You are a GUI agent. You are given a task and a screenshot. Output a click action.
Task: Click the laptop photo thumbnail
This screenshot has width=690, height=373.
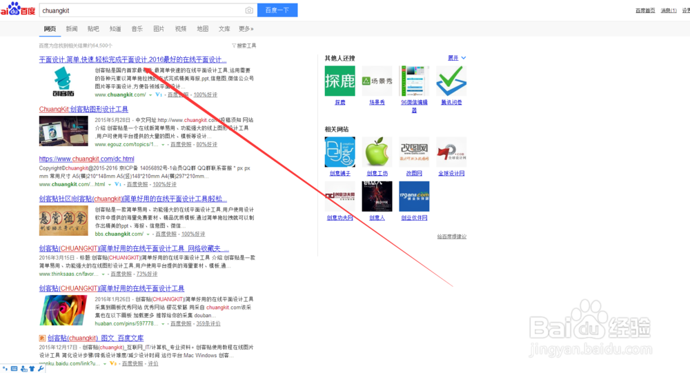coord(63,131)
